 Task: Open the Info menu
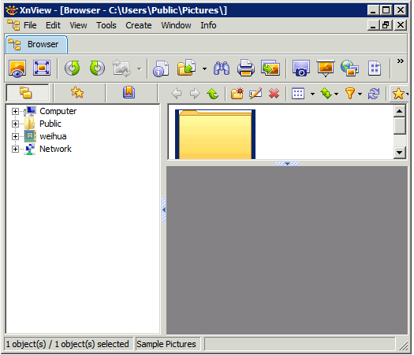pos(208,25)
